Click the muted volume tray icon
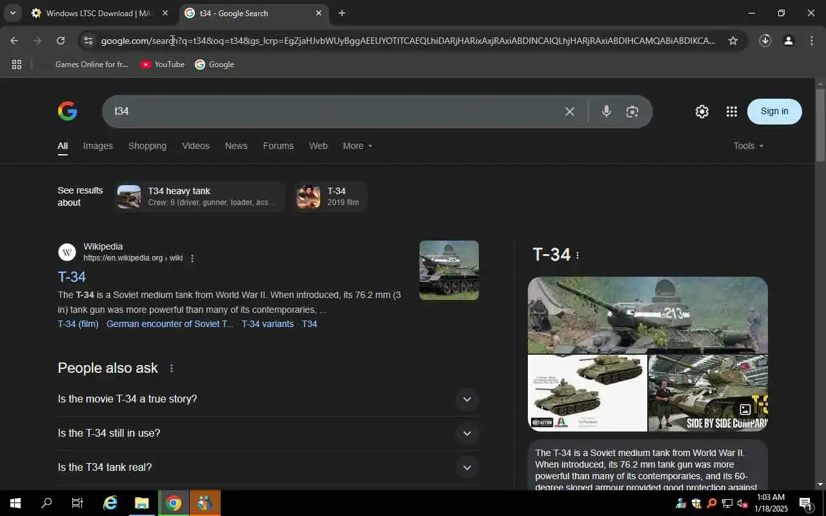 click(x=743, y=503)
